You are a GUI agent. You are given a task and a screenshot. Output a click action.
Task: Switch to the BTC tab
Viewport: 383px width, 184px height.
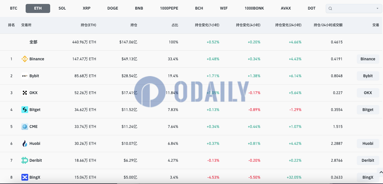[x=14, y=8]
